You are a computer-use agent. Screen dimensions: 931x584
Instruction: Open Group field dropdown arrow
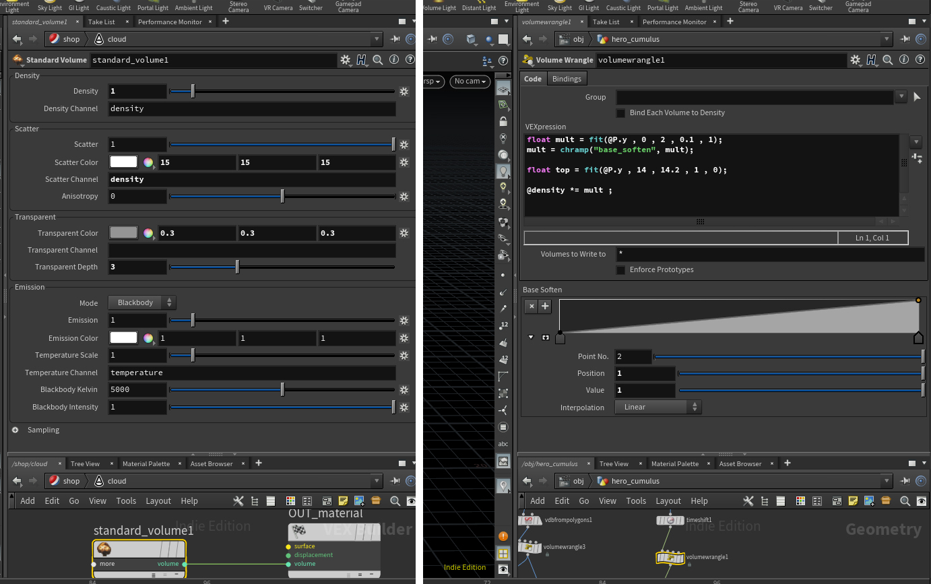901,97
